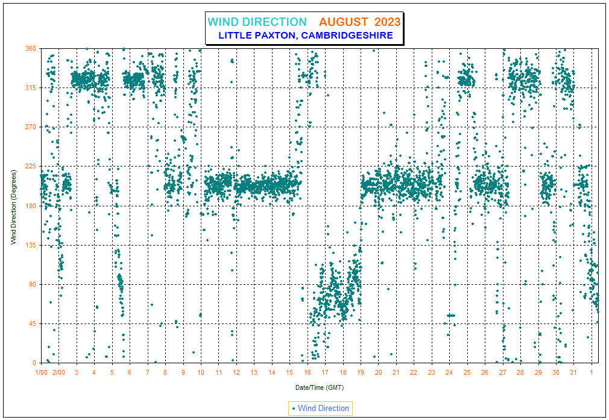Click the "360" y-axis tick label

coord(31,48)
